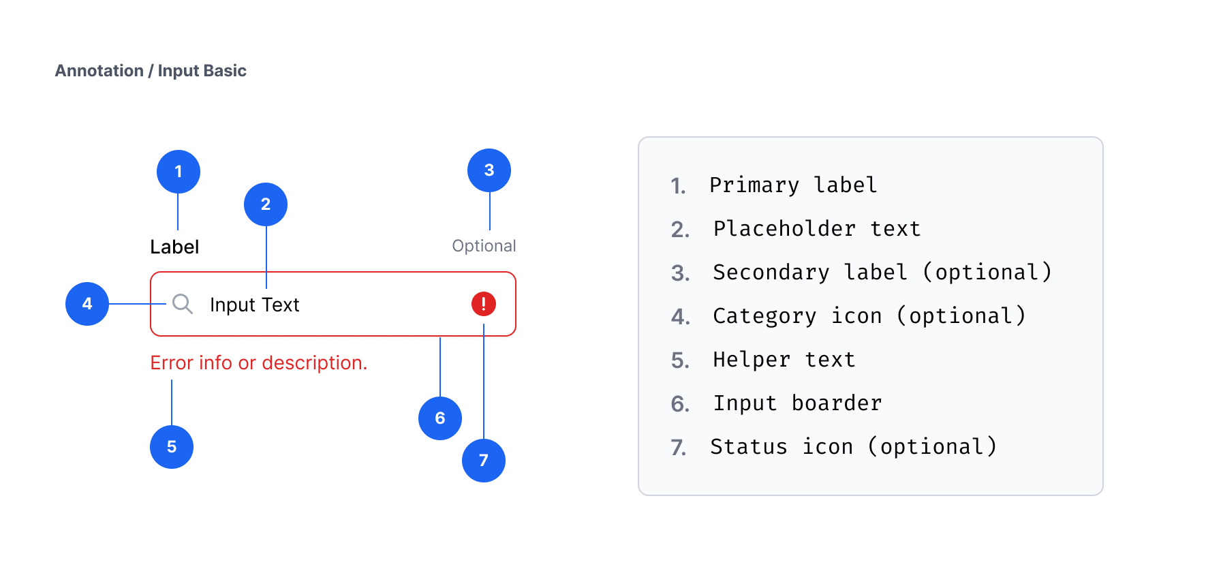Select "Secondary label (optional)" legend entry

point(882,273)
